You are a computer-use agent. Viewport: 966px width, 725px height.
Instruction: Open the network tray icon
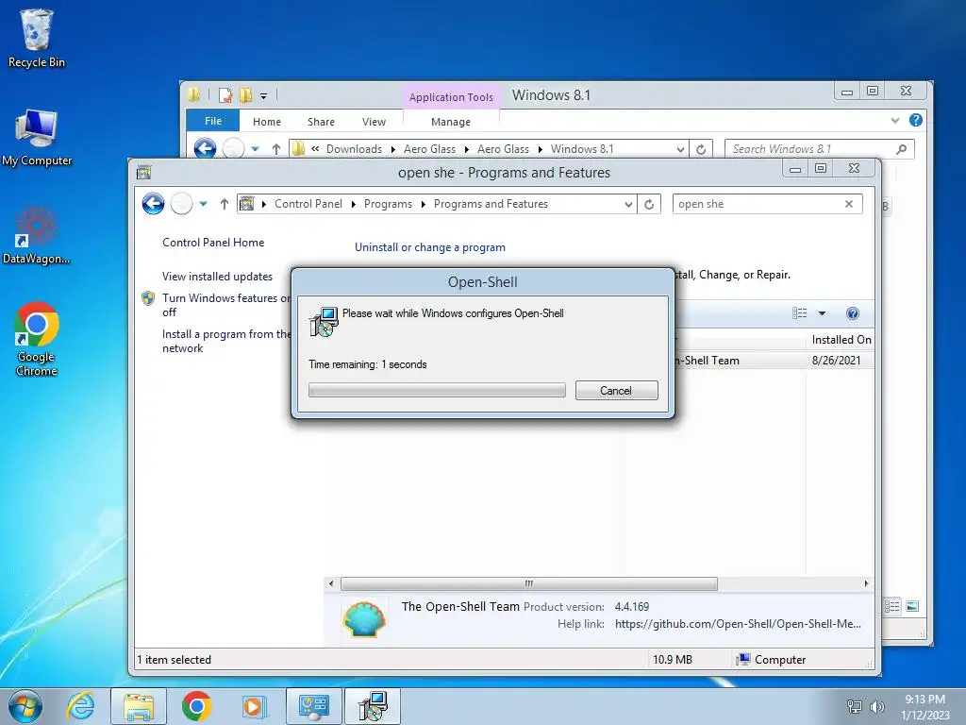click(855, 706)
